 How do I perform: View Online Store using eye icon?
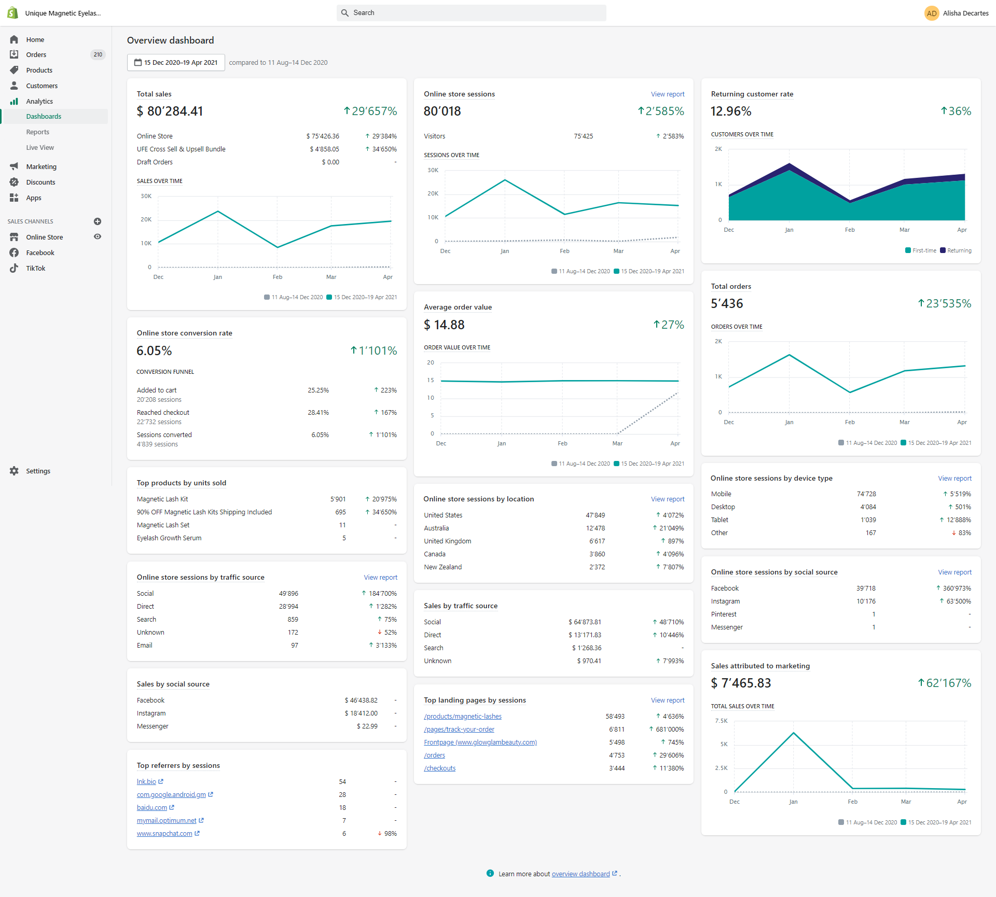point(97,237)
